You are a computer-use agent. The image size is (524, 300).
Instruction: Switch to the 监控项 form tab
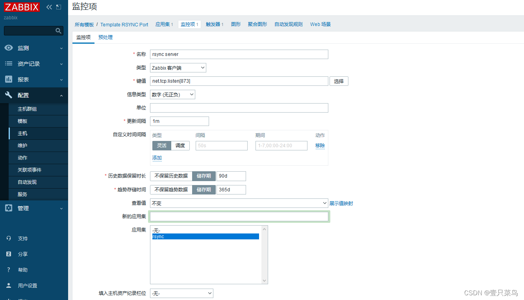[83, 37]
